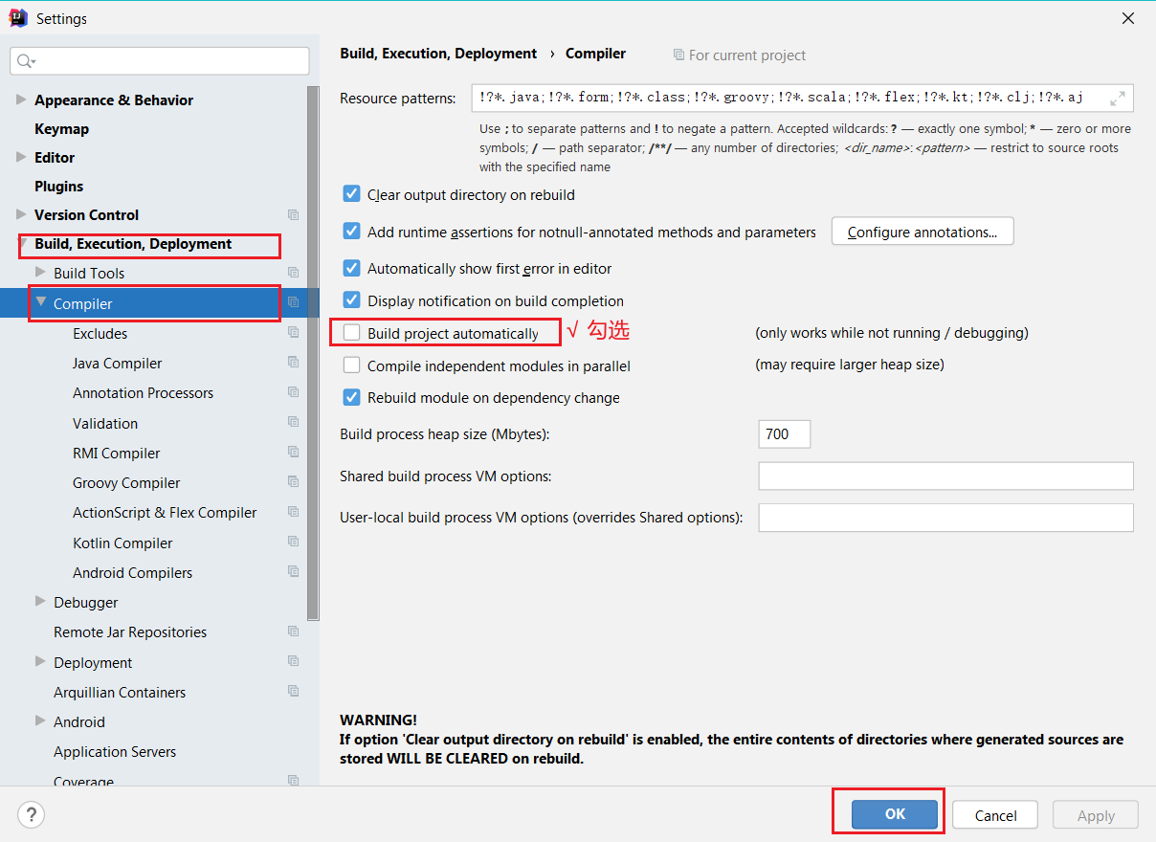The image size is (1156, 842).
Task: Expand the Editor section arrow
Action: 21,157
